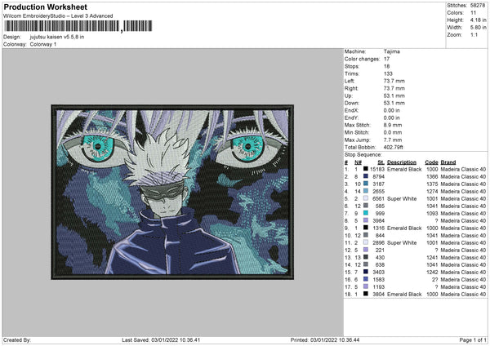Click thread code 1242
Viewport: 490px width, 346px height.
(432, 272)
